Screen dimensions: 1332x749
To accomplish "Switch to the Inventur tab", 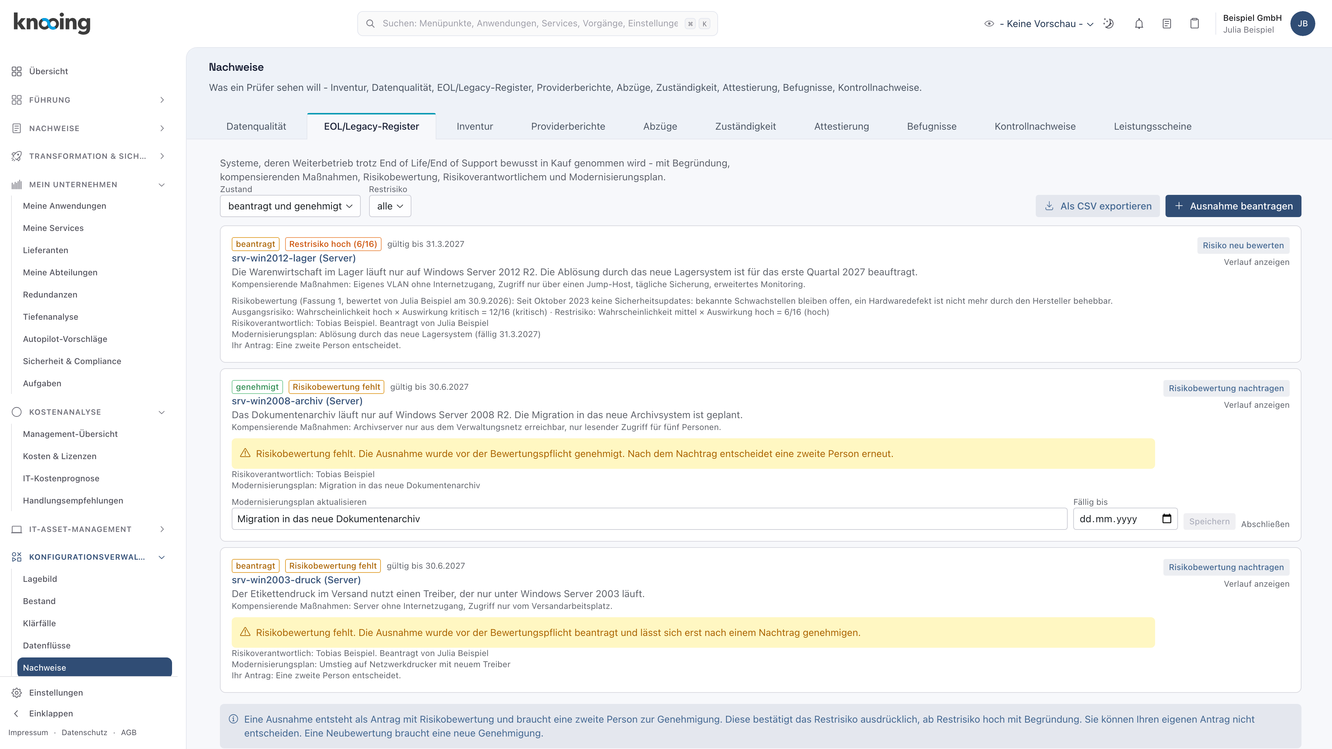I will [475, 127].
